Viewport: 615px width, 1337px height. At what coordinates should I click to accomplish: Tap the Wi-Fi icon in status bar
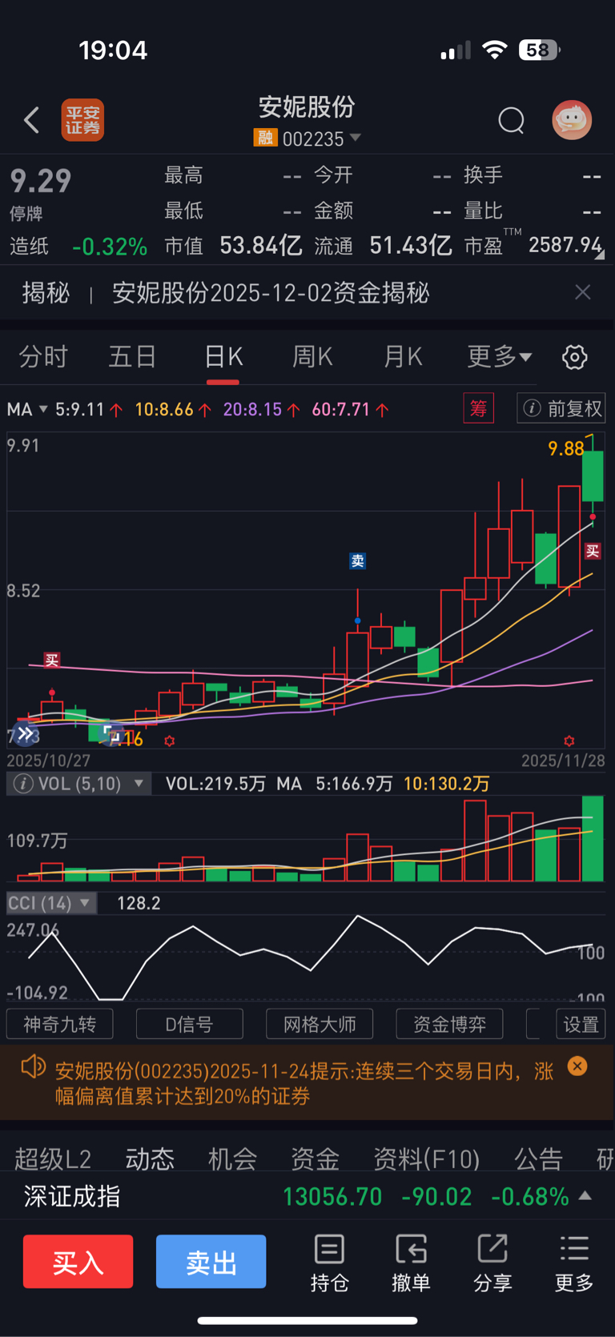pos(495,50)
